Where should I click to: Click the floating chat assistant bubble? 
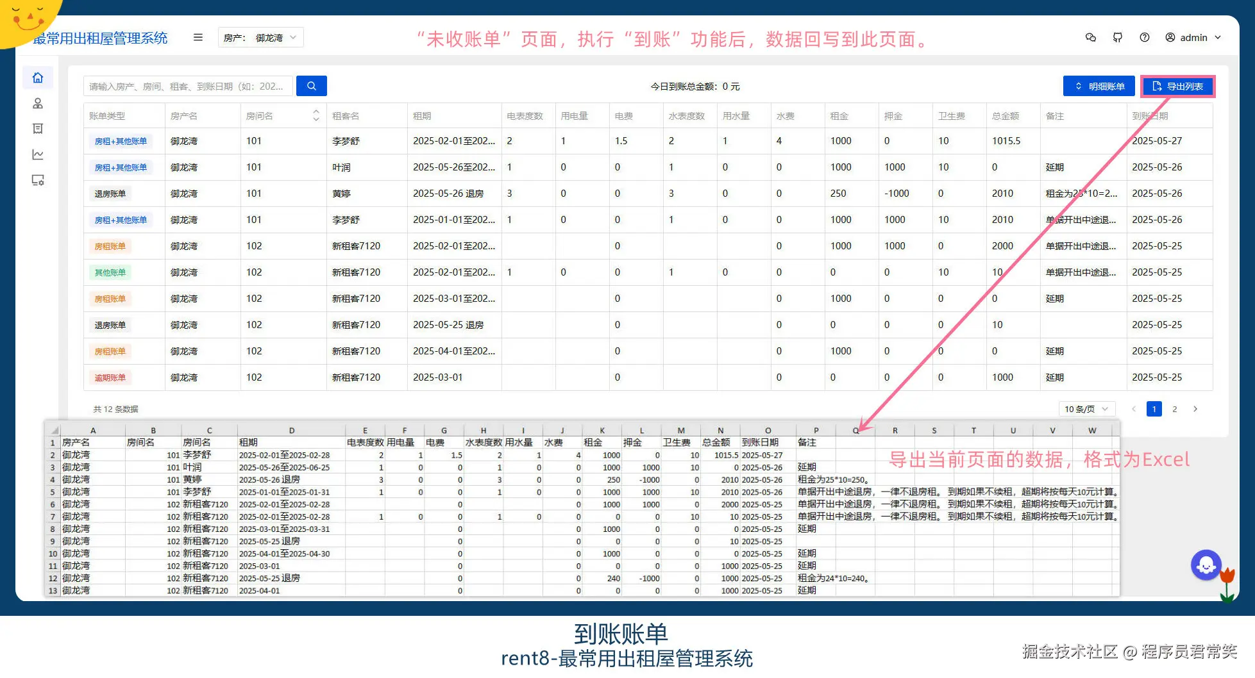point(1206,565)
